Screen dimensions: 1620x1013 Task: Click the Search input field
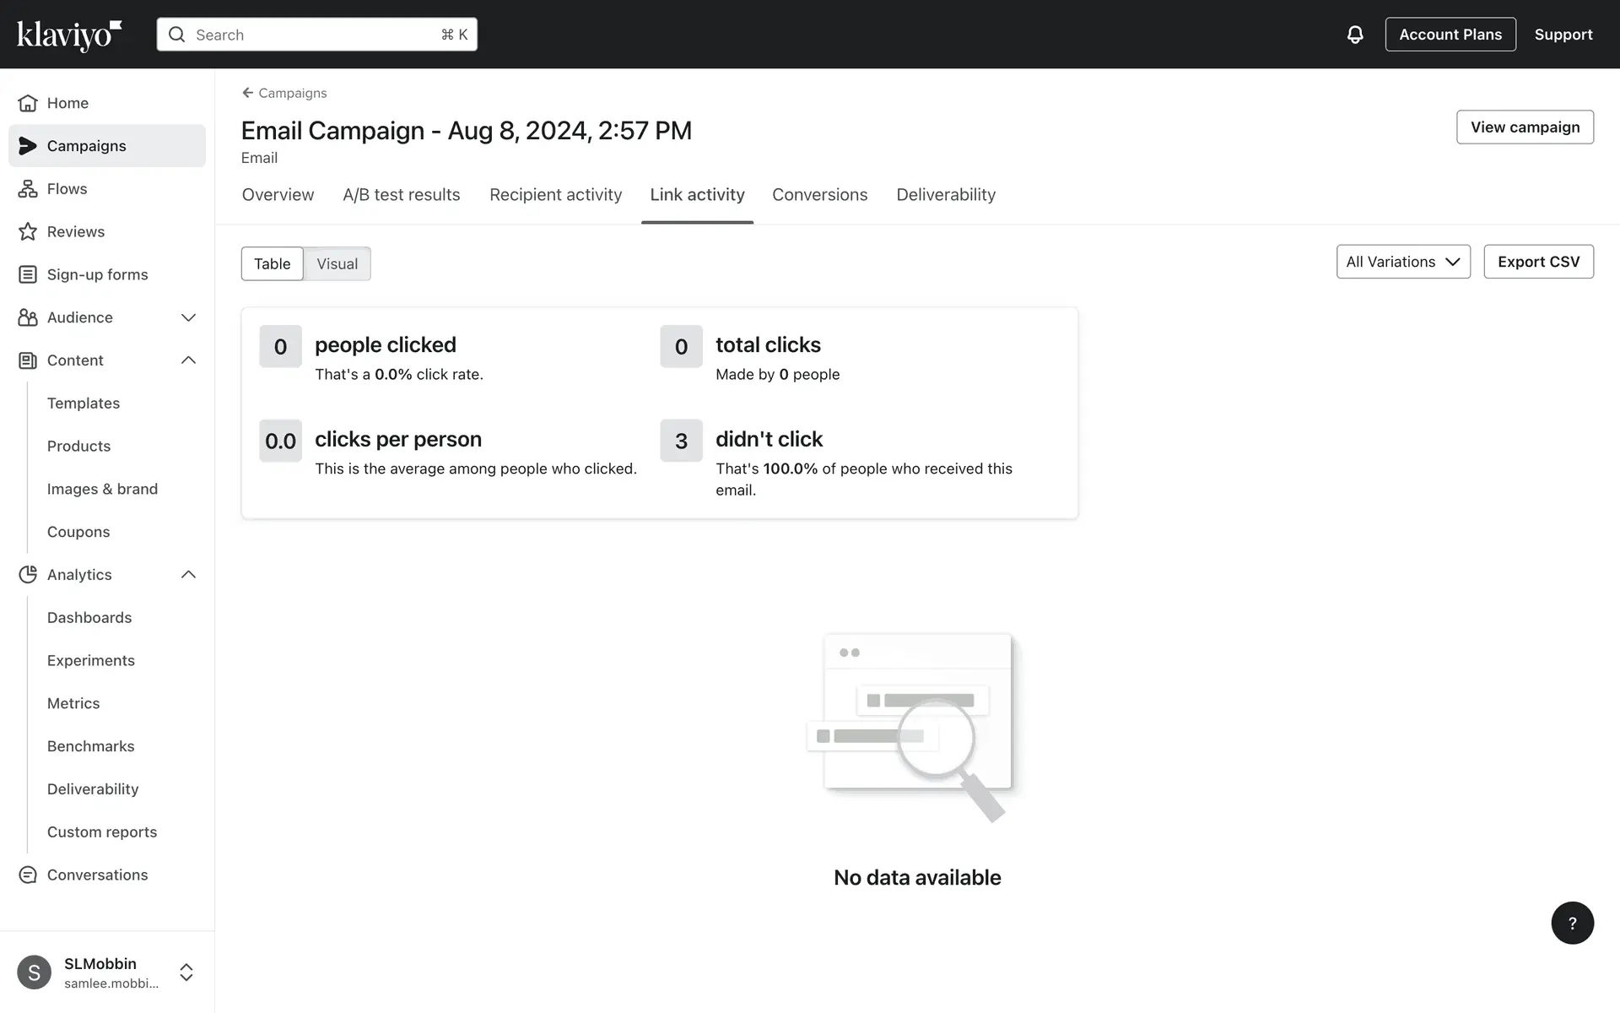[316, 35]
